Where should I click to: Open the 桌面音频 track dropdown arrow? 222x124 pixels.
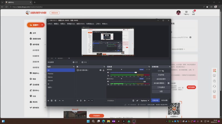pos(122,69)
